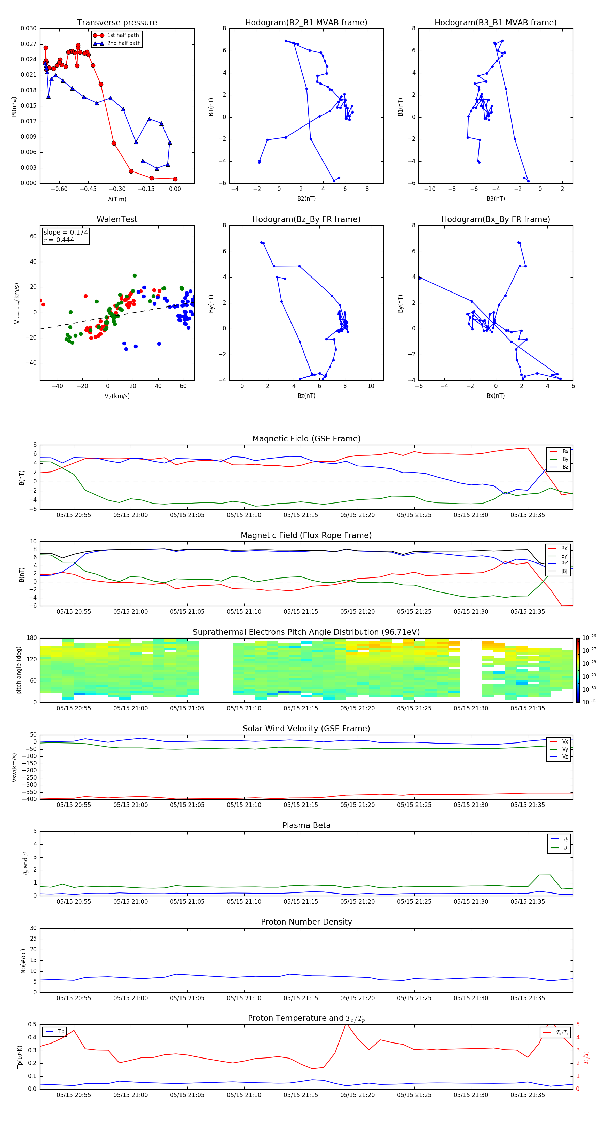
Task: Click 'Vx' legend entry in velocity panel
Action: (559, 741)
